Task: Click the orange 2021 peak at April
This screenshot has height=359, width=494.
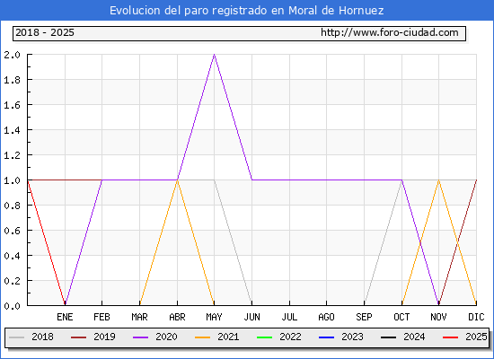Action: point(177,180)
